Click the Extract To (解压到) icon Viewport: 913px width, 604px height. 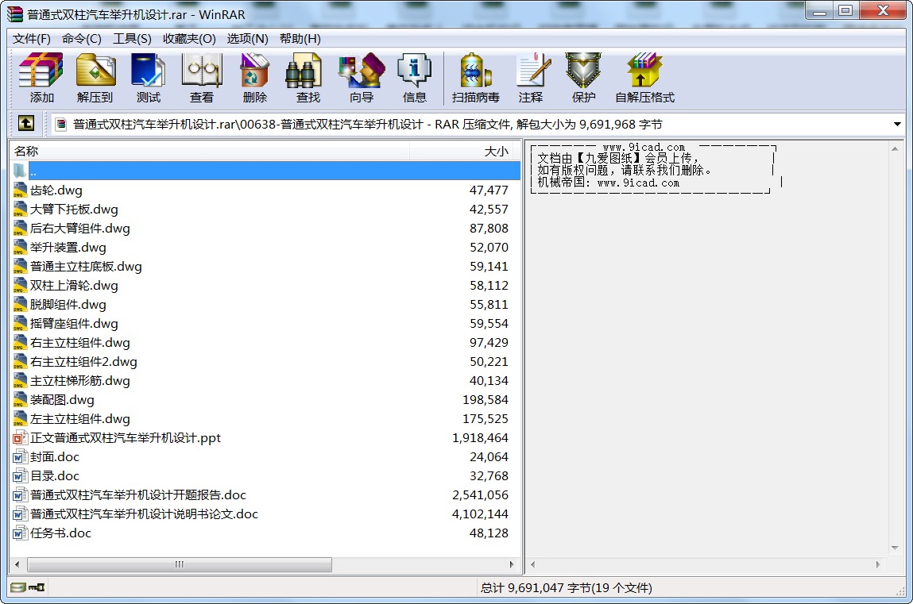[x=95, y=78]
